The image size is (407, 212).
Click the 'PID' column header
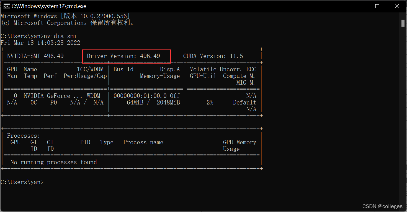(85, 142)
